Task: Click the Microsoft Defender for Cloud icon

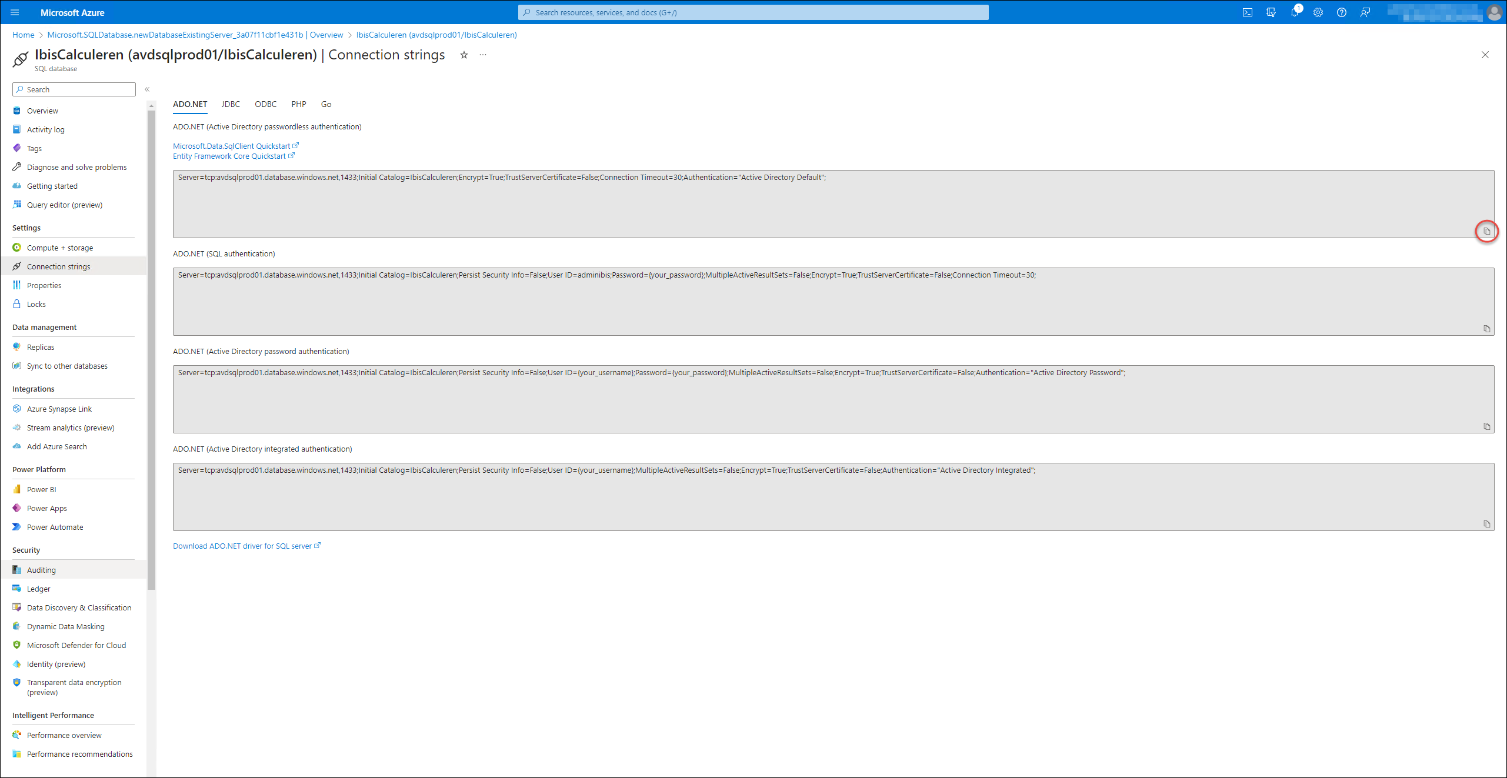Action: click(x=16, y=645)
